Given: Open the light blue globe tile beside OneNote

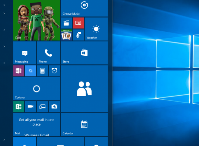Looking at the screenshot, I should pos(31,71).
